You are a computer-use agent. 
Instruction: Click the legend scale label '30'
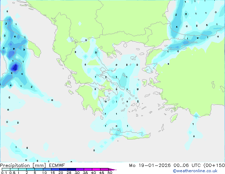pyautogui.click(x=77, y=173)
